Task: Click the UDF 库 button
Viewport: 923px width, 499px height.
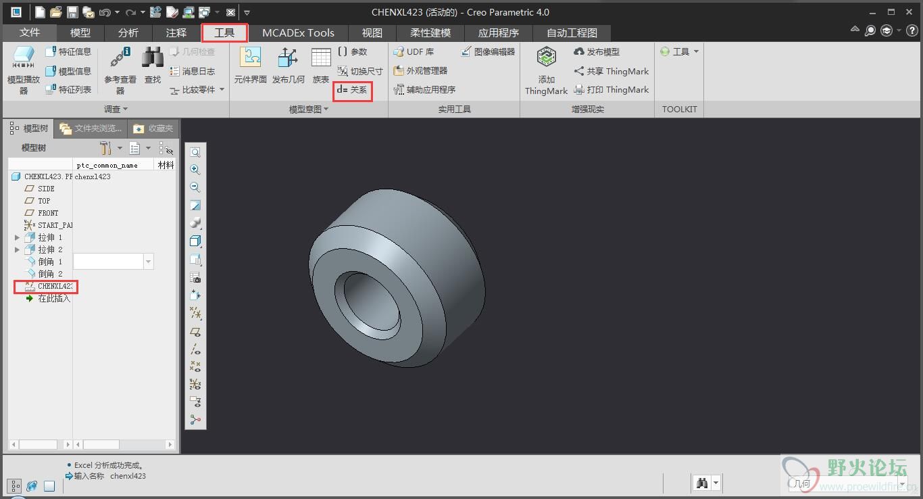Action: click(x=414, y=51)
